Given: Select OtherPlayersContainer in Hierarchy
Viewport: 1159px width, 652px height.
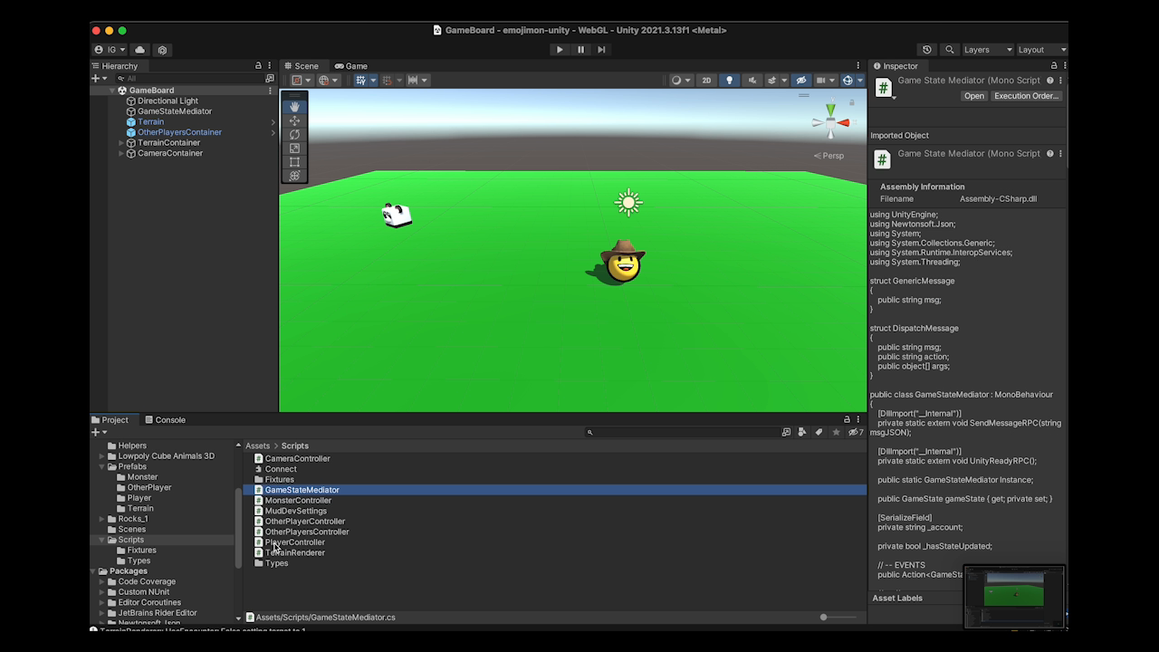Looking at the screenshot, I should (179, 132).
